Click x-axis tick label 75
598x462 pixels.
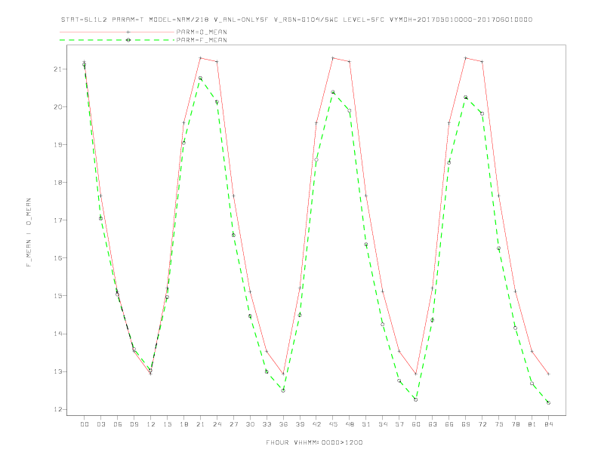tap(499, 424)
